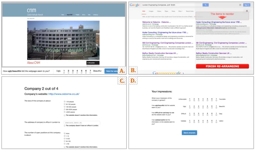Switch to the Maps search tab

166,11
